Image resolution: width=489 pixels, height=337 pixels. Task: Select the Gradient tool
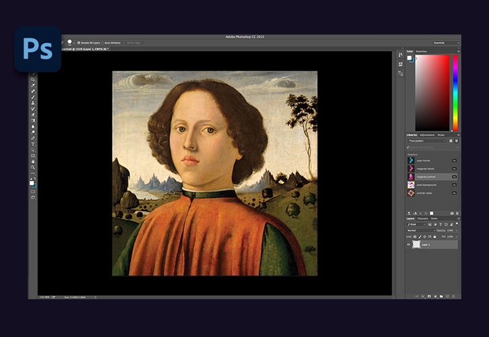pos(33,121)
